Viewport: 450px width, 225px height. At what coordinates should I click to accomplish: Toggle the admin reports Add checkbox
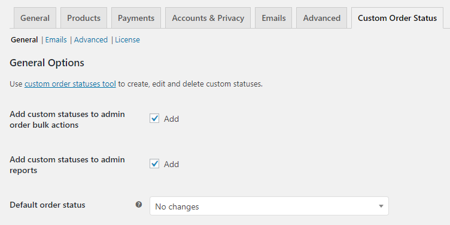(x=154, y=164)
